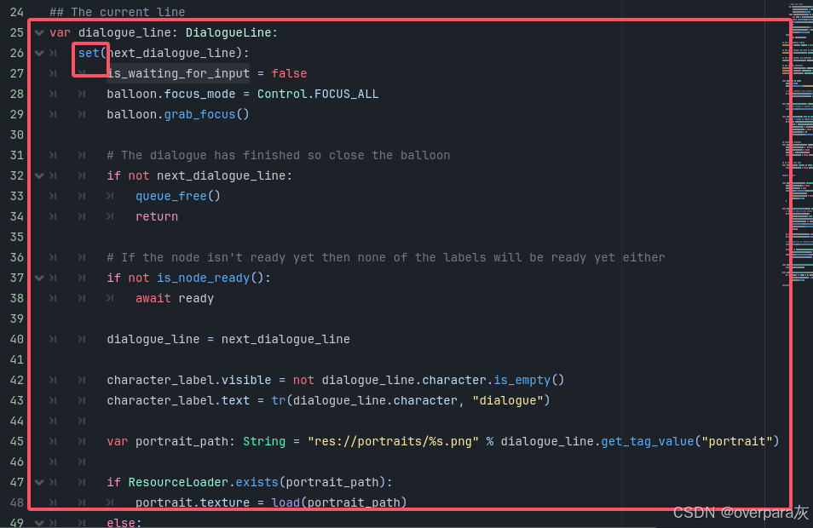Click 'is_node_ready()' on line 37

click(x=210, y=278)
